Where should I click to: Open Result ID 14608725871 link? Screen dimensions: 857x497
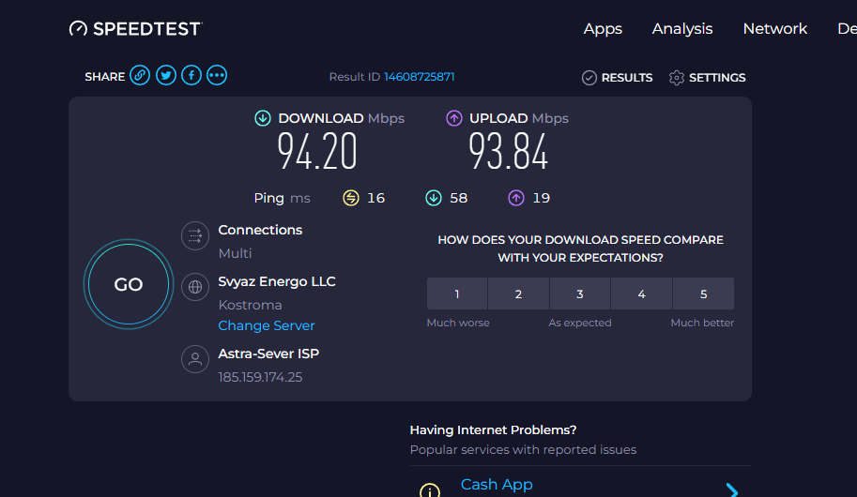pyautogui.click(x=420, y=77)
